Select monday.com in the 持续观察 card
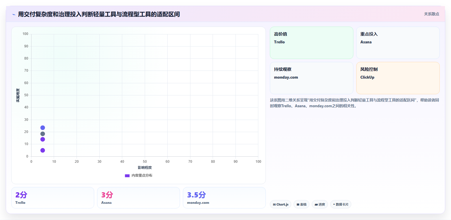The height and width of the screenshot is (220, 451). click(x=286, y=77)
